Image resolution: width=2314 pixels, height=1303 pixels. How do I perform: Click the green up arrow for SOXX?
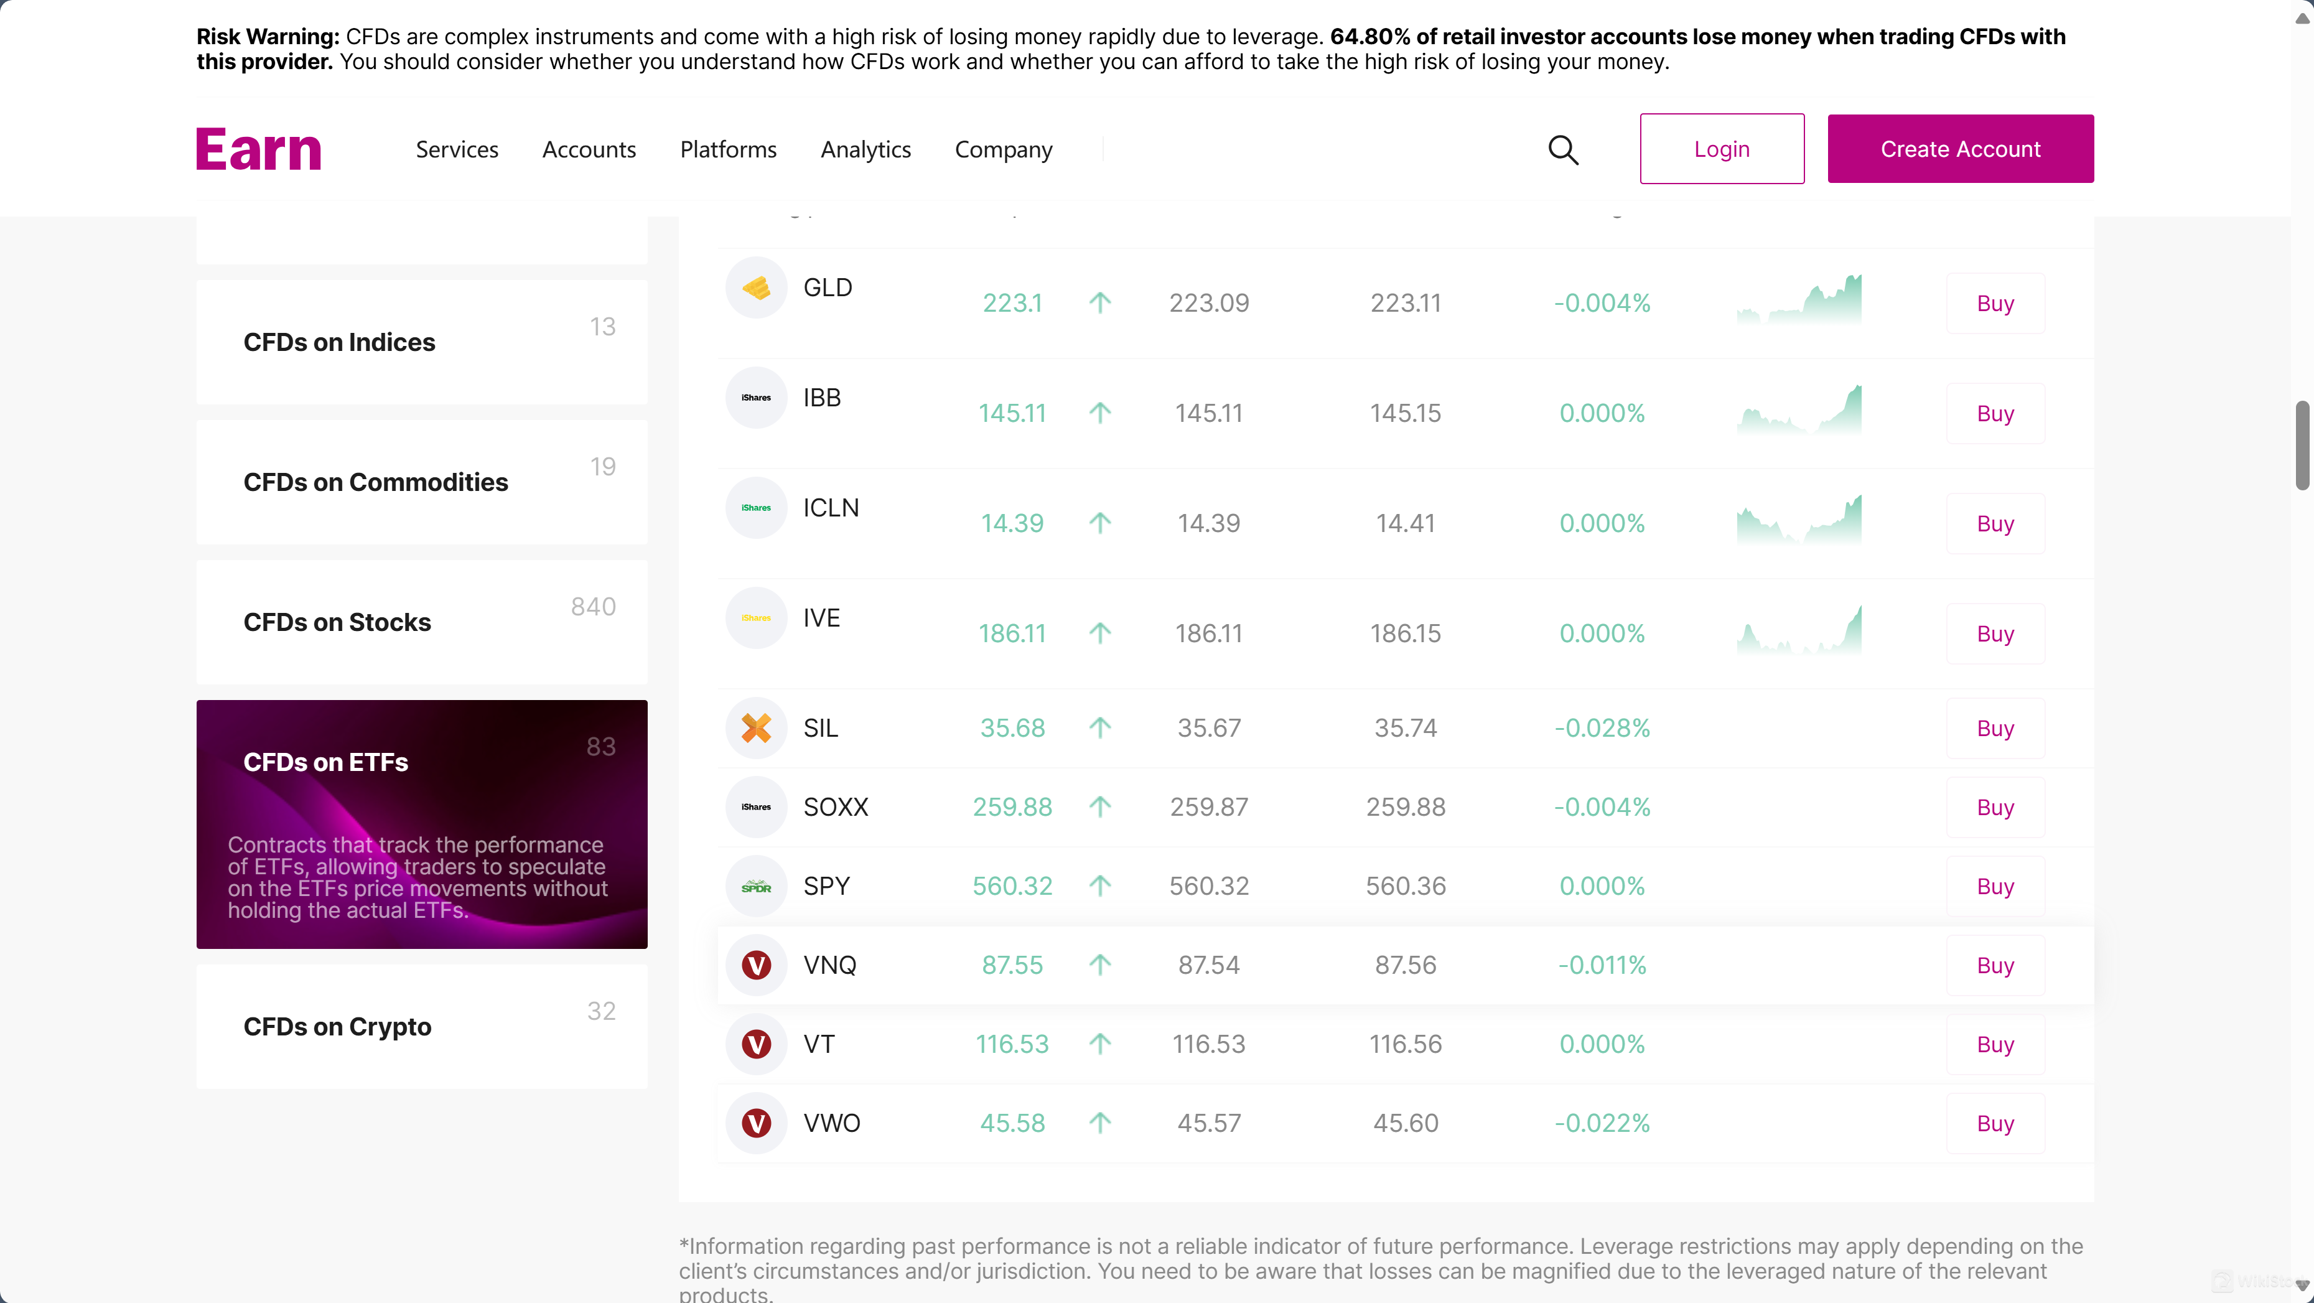(1099, 807)
